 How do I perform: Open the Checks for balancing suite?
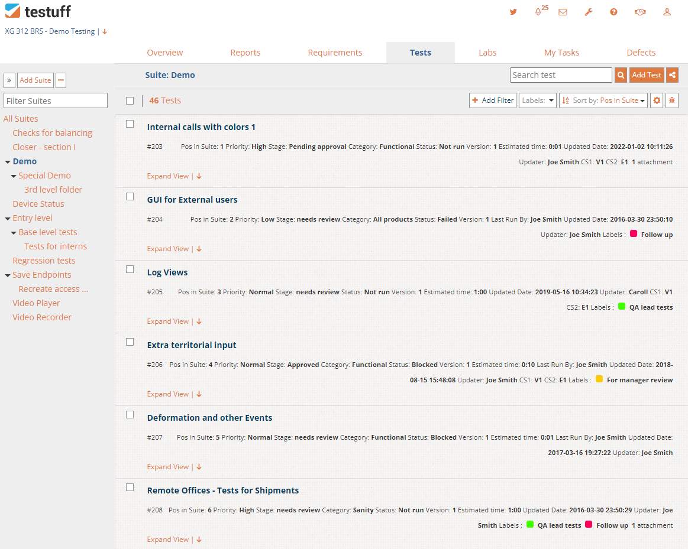(52, 133)
